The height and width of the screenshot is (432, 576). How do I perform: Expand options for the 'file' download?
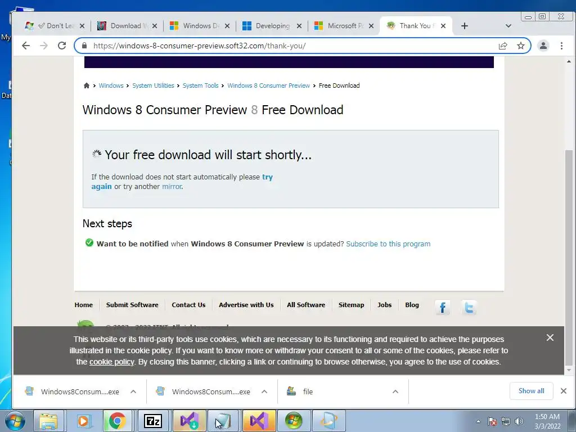pyautogui.click(x=395, y=391)
